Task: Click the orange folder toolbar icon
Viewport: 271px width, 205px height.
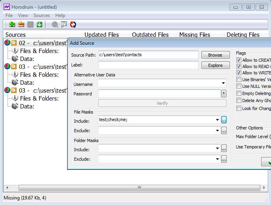Action: 21,25
